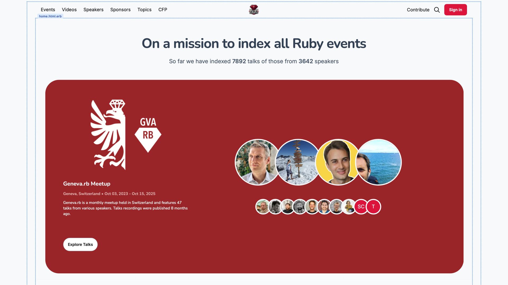Click the Ruby Events logo in the header
The image size is (508, 285).
click(x=253, y=10)
